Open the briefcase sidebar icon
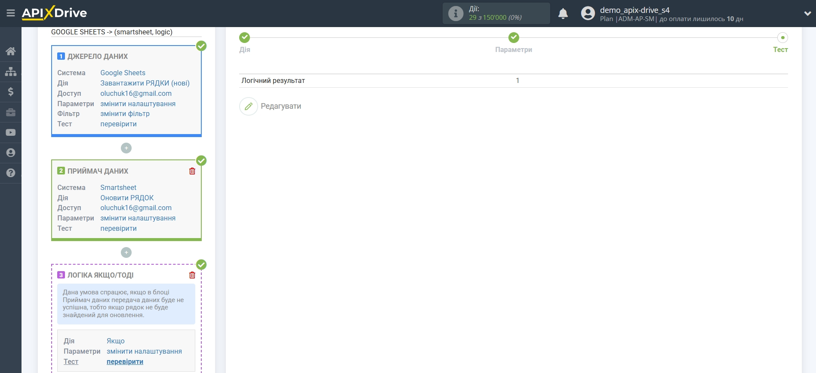This screenshot has height=373, width=816. pyautogui.click(x=11, y=112)
